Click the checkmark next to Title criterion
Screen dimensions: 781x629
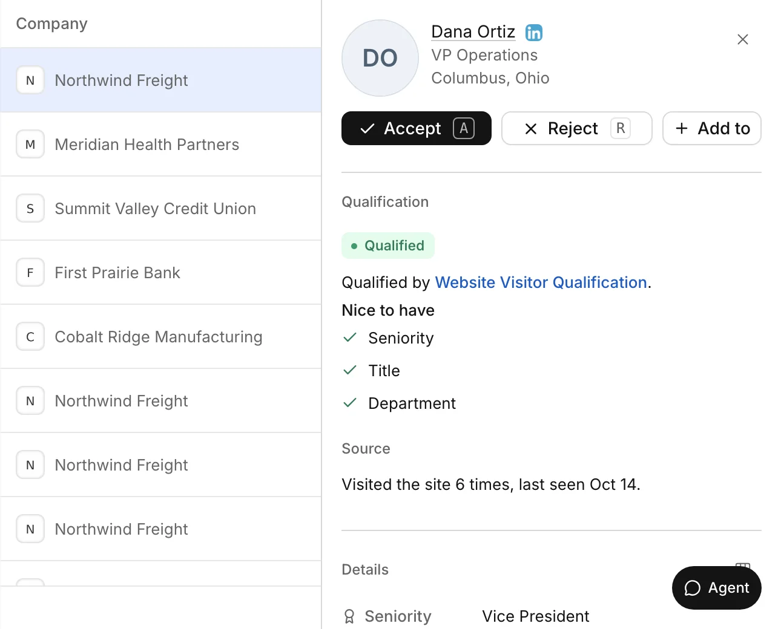click(350, 370)
